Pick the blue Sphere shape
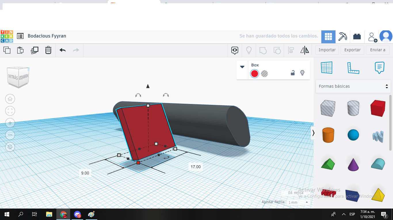Image resolution: width=393 pixels, height=220 pixels. click(x=353, y=135)
